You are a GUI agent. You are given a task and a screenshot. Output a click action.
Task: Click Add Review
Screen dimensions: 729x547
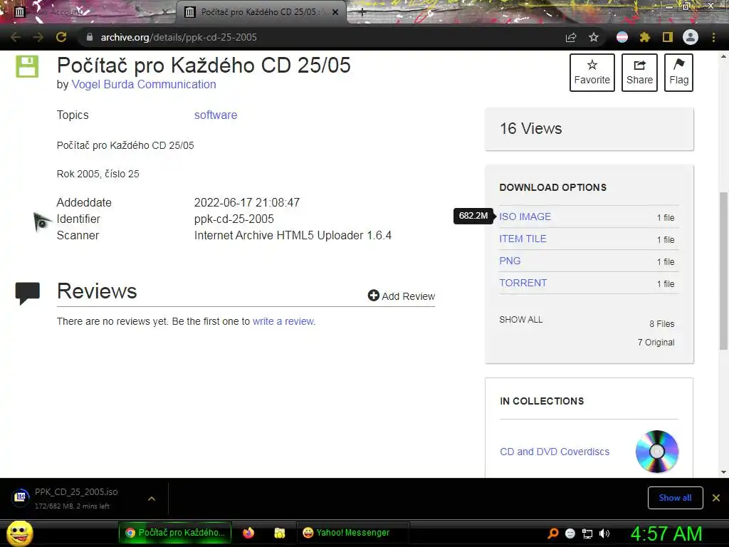(402, 296)
